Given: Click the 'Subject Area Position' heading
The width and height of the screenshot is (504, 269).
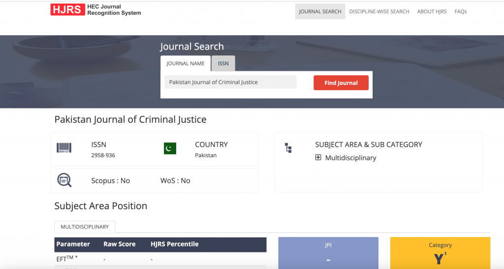Looking at the screenshot, I should pos(100,206).
